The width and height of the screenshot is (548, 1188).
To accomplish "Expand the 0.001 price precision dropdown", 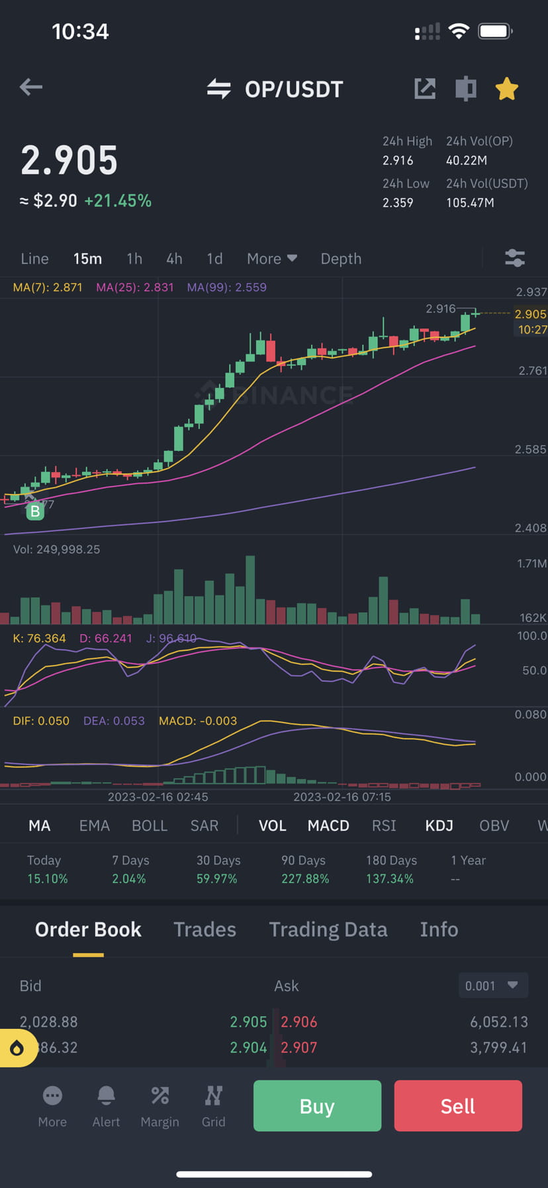I will point(493,985).
